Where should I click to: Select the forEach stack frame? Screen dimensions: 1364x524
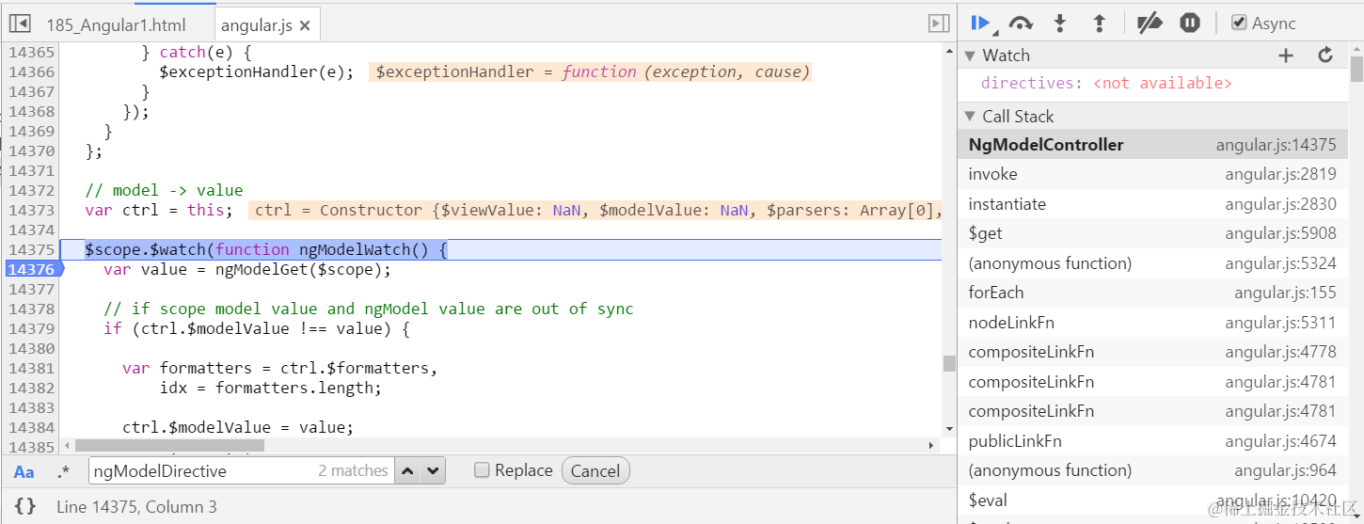1152,293
